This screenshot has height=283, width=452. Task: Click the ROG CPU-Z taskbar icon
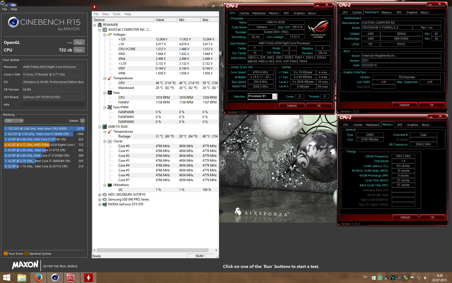pyautogui.click(x=71, y=278)
